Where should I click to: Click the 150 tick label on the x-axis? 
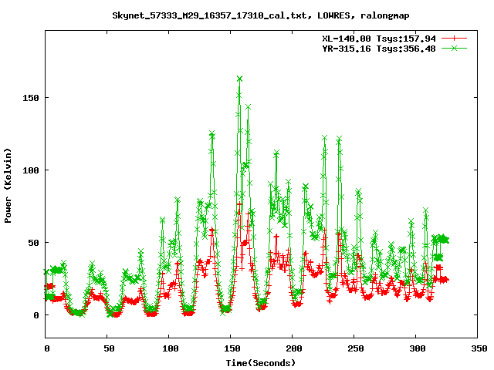[231, 348]
